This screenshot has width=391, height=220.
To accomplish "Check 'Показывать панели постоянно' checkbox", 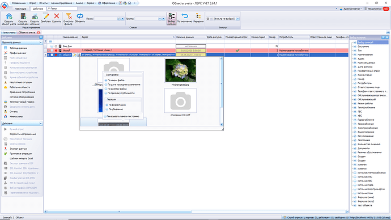I will (x=105, y=116).
